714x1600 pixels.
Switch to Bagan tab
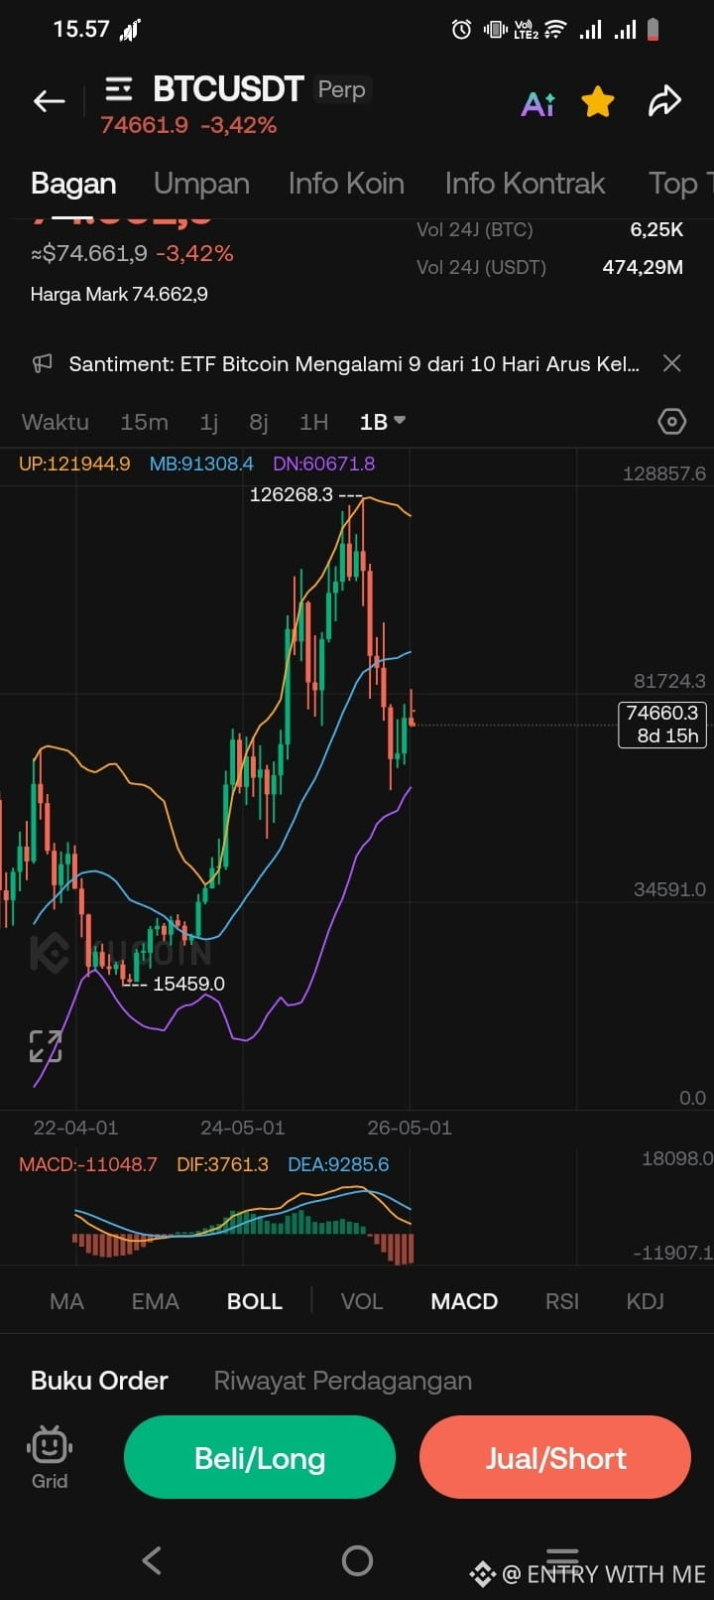point(73,184)
